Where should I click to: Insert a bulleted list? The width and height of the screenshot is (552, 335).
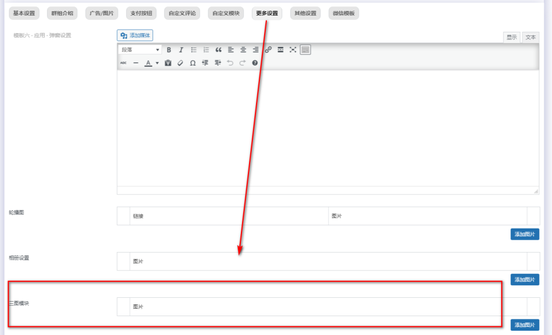(x=194, y=50)
